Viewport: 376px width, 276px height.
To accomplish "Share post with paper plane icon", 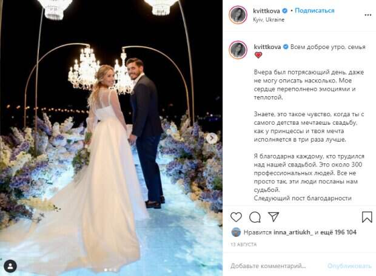I will pyautogui.click(x=274, y=217).
